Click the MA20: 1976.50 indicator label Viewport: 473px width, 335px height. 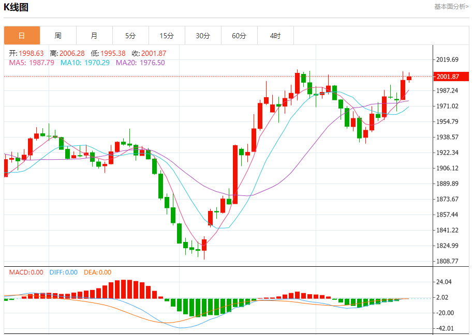(x=140, y=63)
